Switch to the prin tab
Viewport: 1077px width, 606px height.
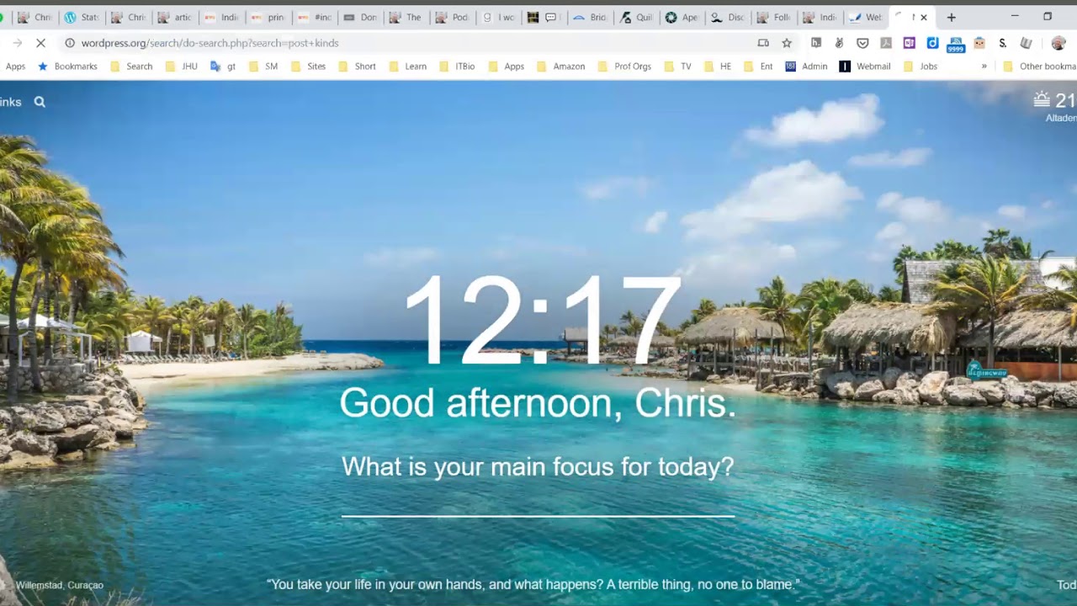[268, 17]
